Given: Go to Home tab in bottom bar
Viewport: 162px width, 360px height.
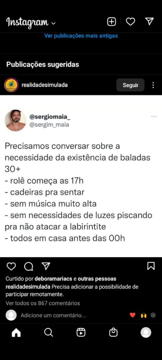Looking at the screenshot, I should click(16, 333).
